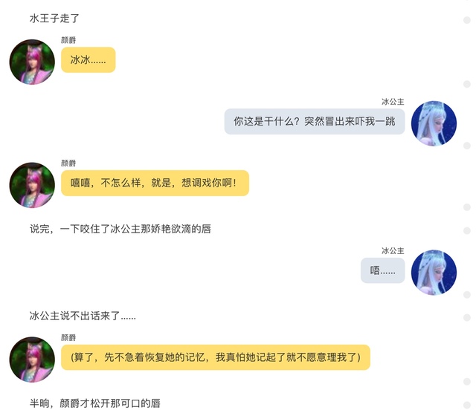Click the gray dot beside 水王子走了 line
The width and height of the screenshot is (476, 416).
coord(467,20)
